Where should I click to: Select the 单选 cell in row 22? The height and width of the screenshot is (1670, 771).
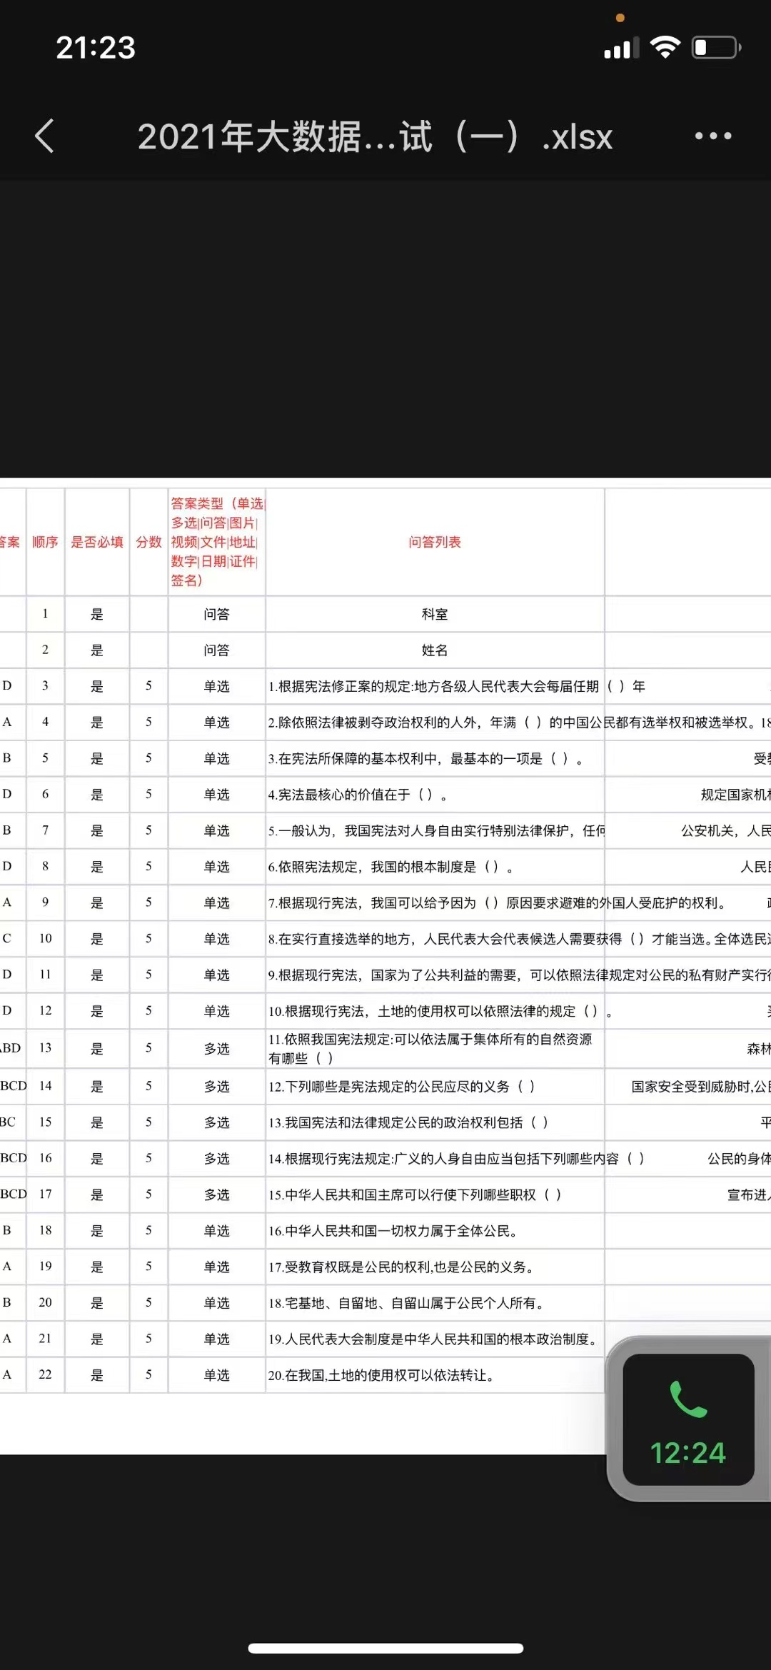pos(217,1375)
